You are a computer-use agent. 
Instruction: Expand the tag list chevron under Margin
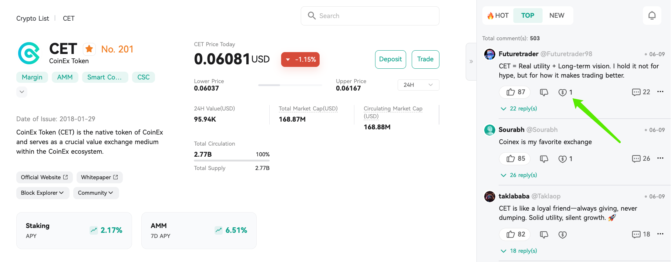click(x=22, y=92)
